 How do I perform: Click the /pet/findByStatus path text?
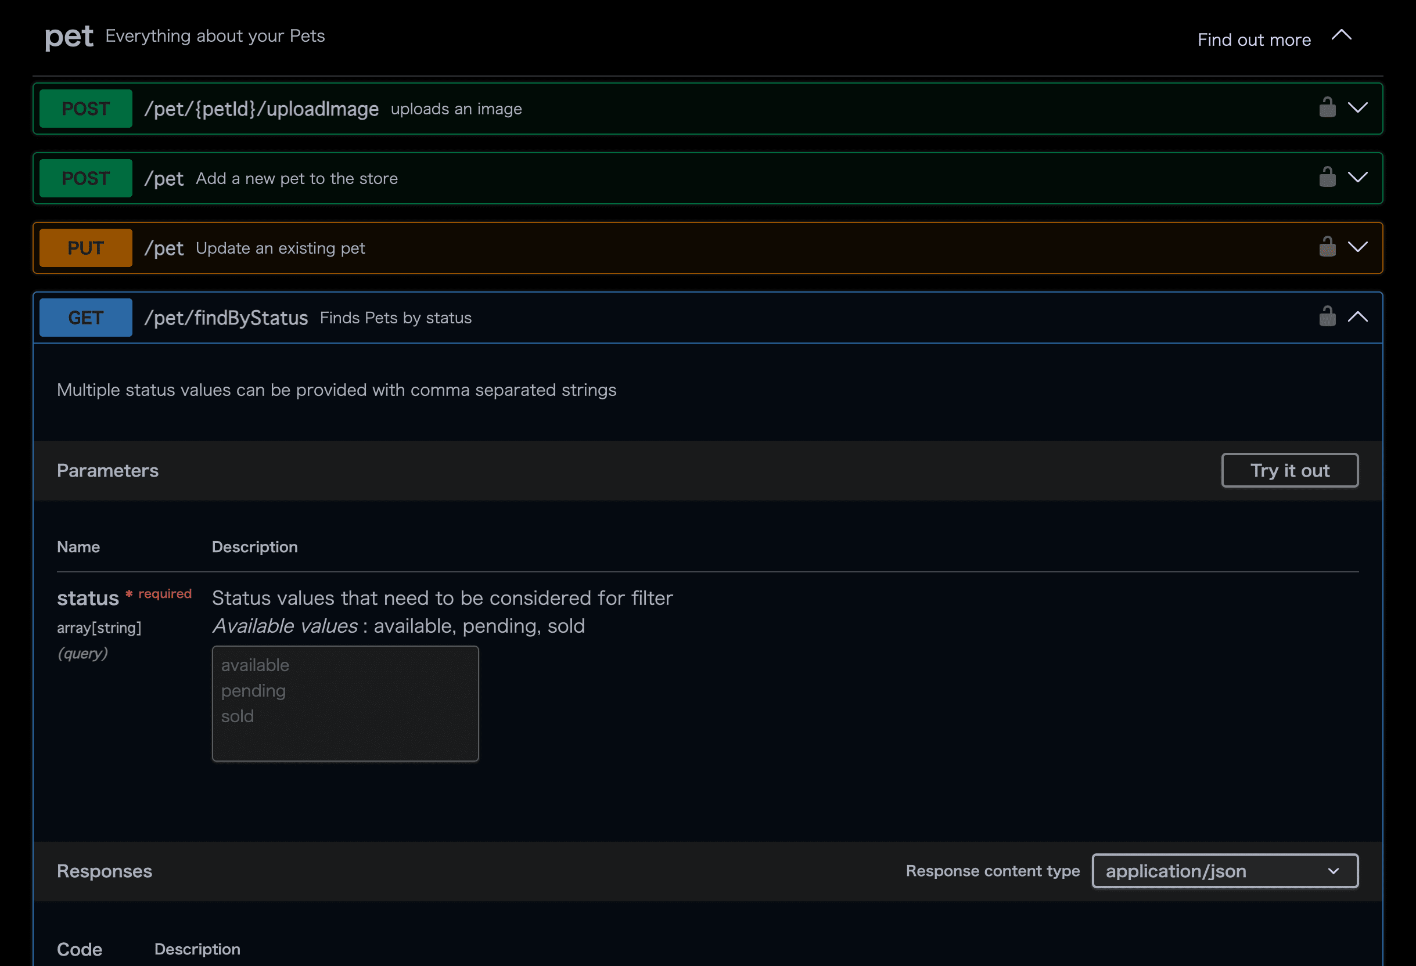pos(226,318)
